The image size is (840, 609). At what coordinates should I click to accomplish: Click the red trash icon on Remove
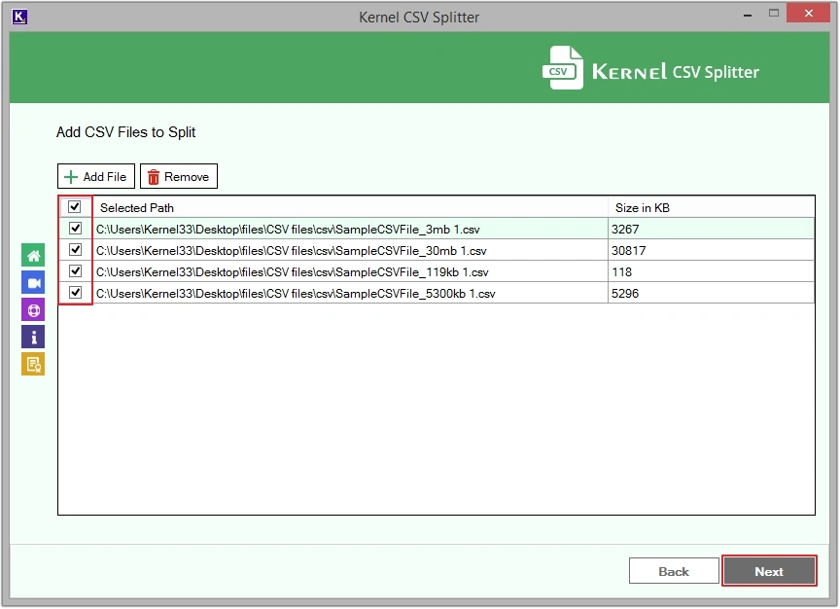tap(155, 176)
